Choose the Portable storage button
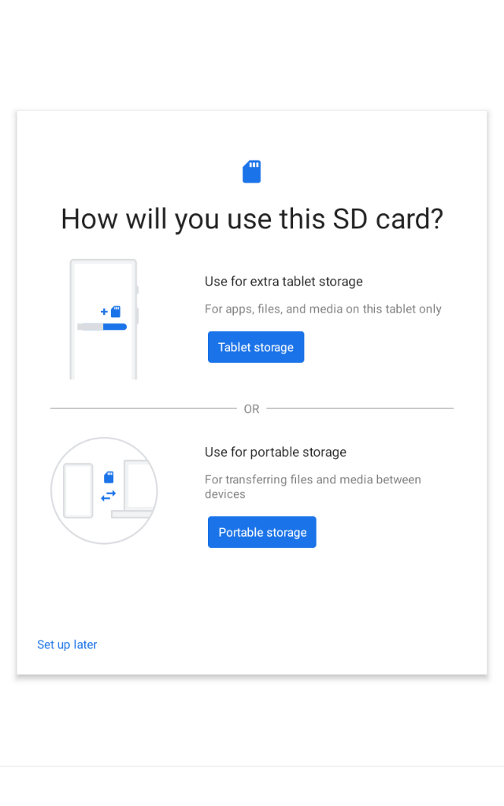Viewport: 504px width, 806px height. [261, 532]
